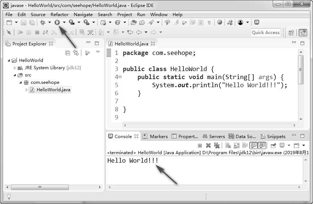Click the Pin Console icon

pyautogui.click(x=273, y=145)
